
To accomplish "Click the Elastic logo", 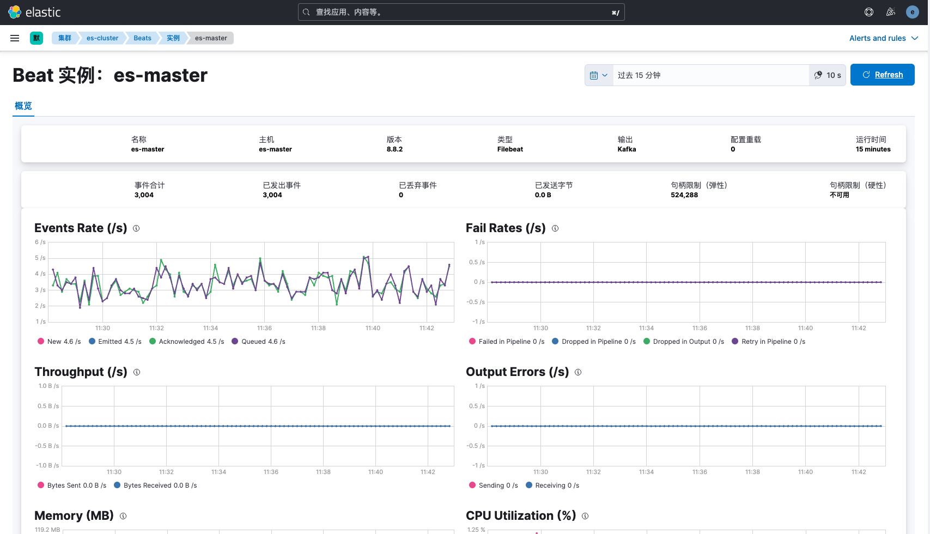I will [34, 12].
